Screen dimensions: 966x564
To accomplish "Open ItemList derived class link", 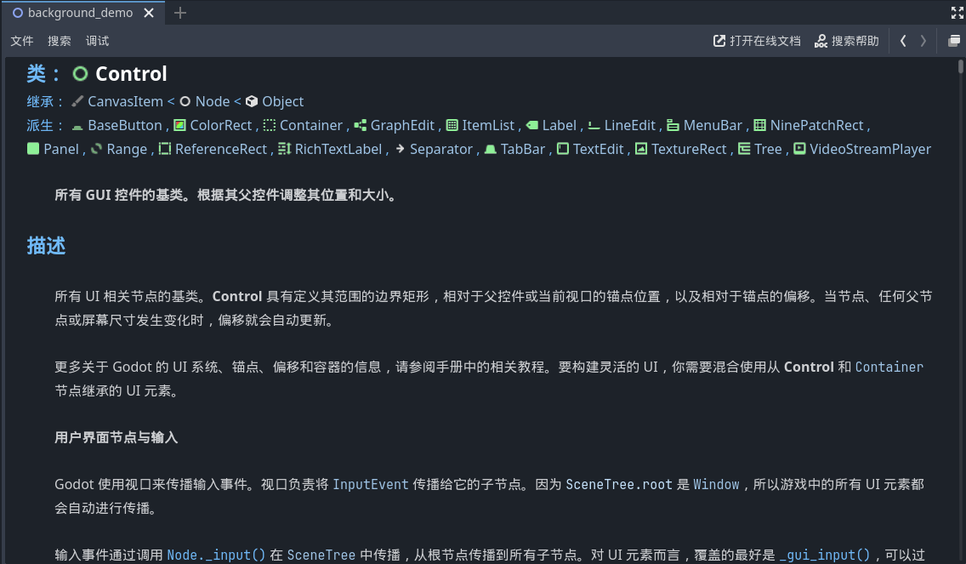I will (488, 125).
